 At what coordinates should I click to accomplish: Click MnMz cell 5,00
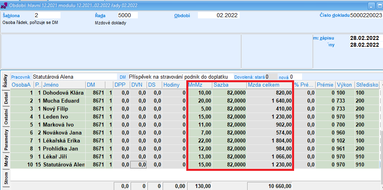pyautogui.click(x=200, y=109)
